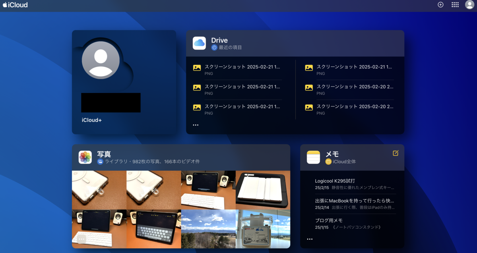The image size is (477, 253).
Task: Open the Photos tile more options ellipsis
Action: pyautogui.click(x=81, y=239)
